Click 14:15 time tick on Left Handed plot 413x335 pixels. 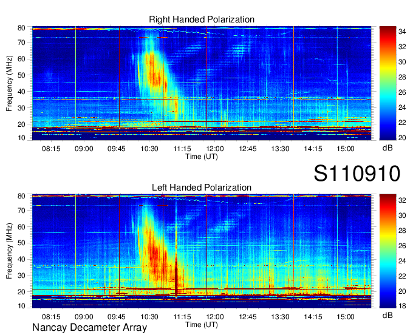(x=313, y=317)
